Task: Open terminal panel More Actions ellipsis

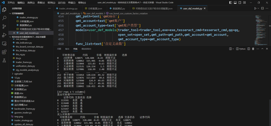Action: (258, 49)
